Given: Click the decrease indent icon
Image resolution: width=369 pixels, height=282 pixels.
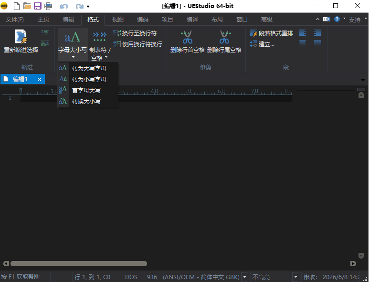Looking at the screenshot, I should click(45, 43).
